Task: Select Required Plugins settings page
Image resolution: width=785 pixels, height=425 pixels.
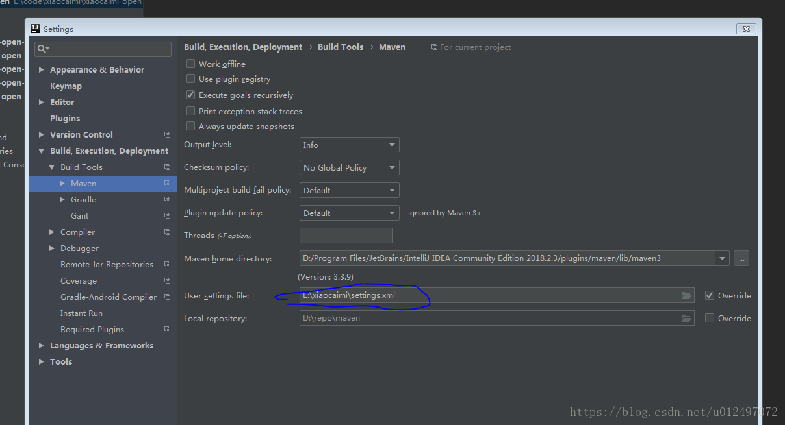Action: 92,330
